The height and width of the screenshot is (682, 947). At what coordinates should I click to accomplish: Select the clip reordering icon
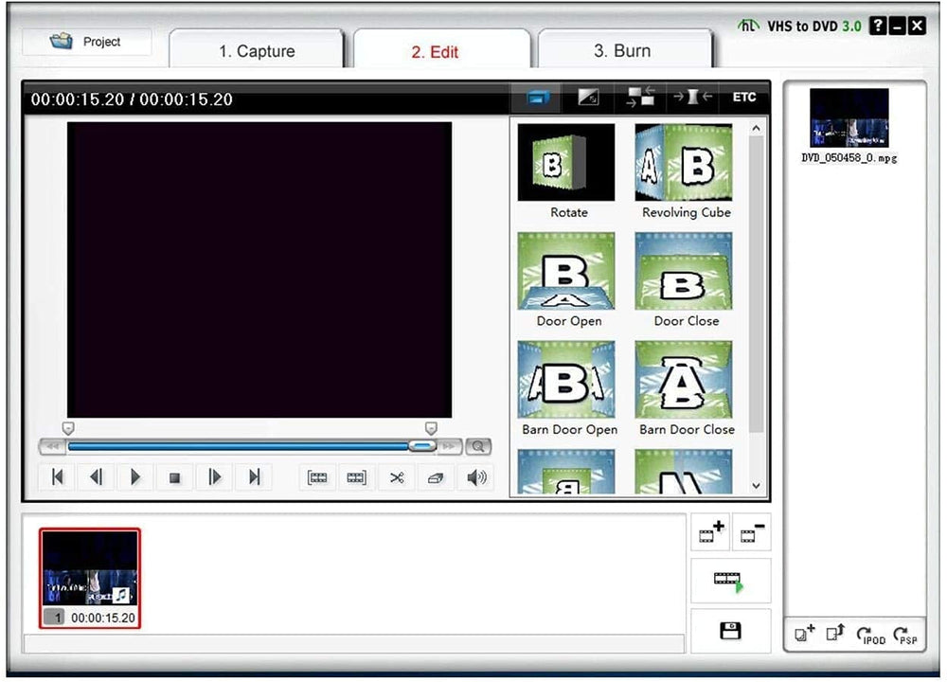[640, 96]
